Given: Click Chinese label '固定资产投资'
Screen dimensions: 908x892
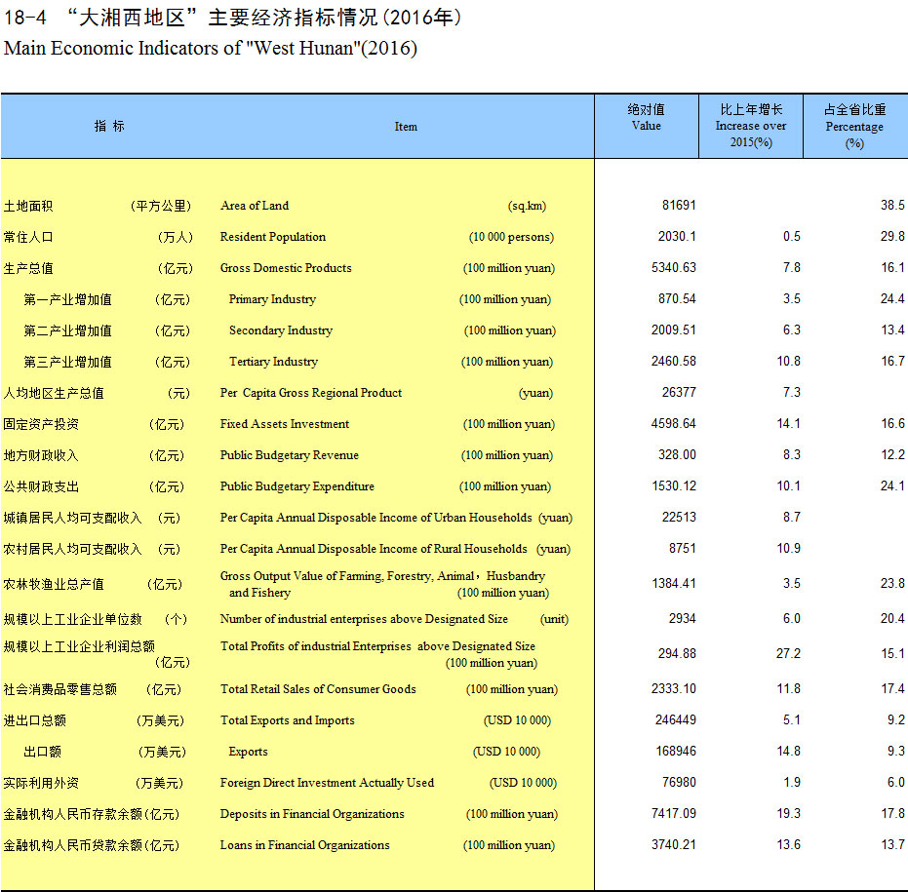Looking at the screenshot, I should tap(41, 424).
